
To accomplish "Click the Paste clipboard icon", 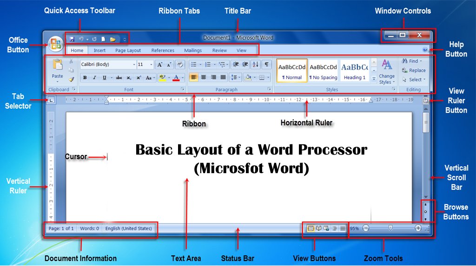I will click(57, 65).
